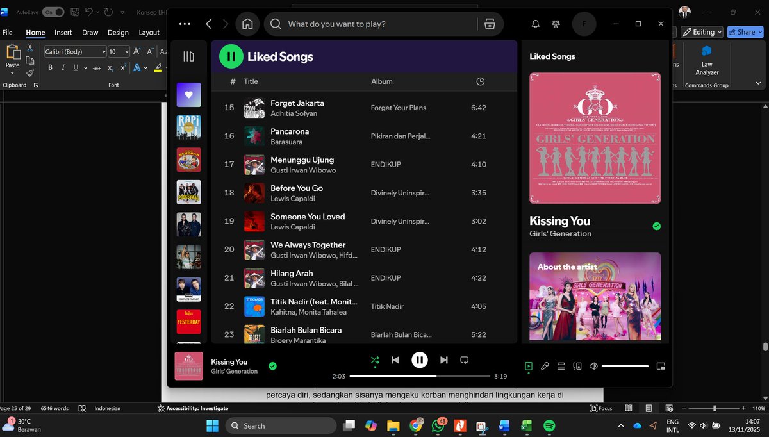Open Spotify notifications bell
Screen dimensions: 769x437
click(x=536, y=24)
